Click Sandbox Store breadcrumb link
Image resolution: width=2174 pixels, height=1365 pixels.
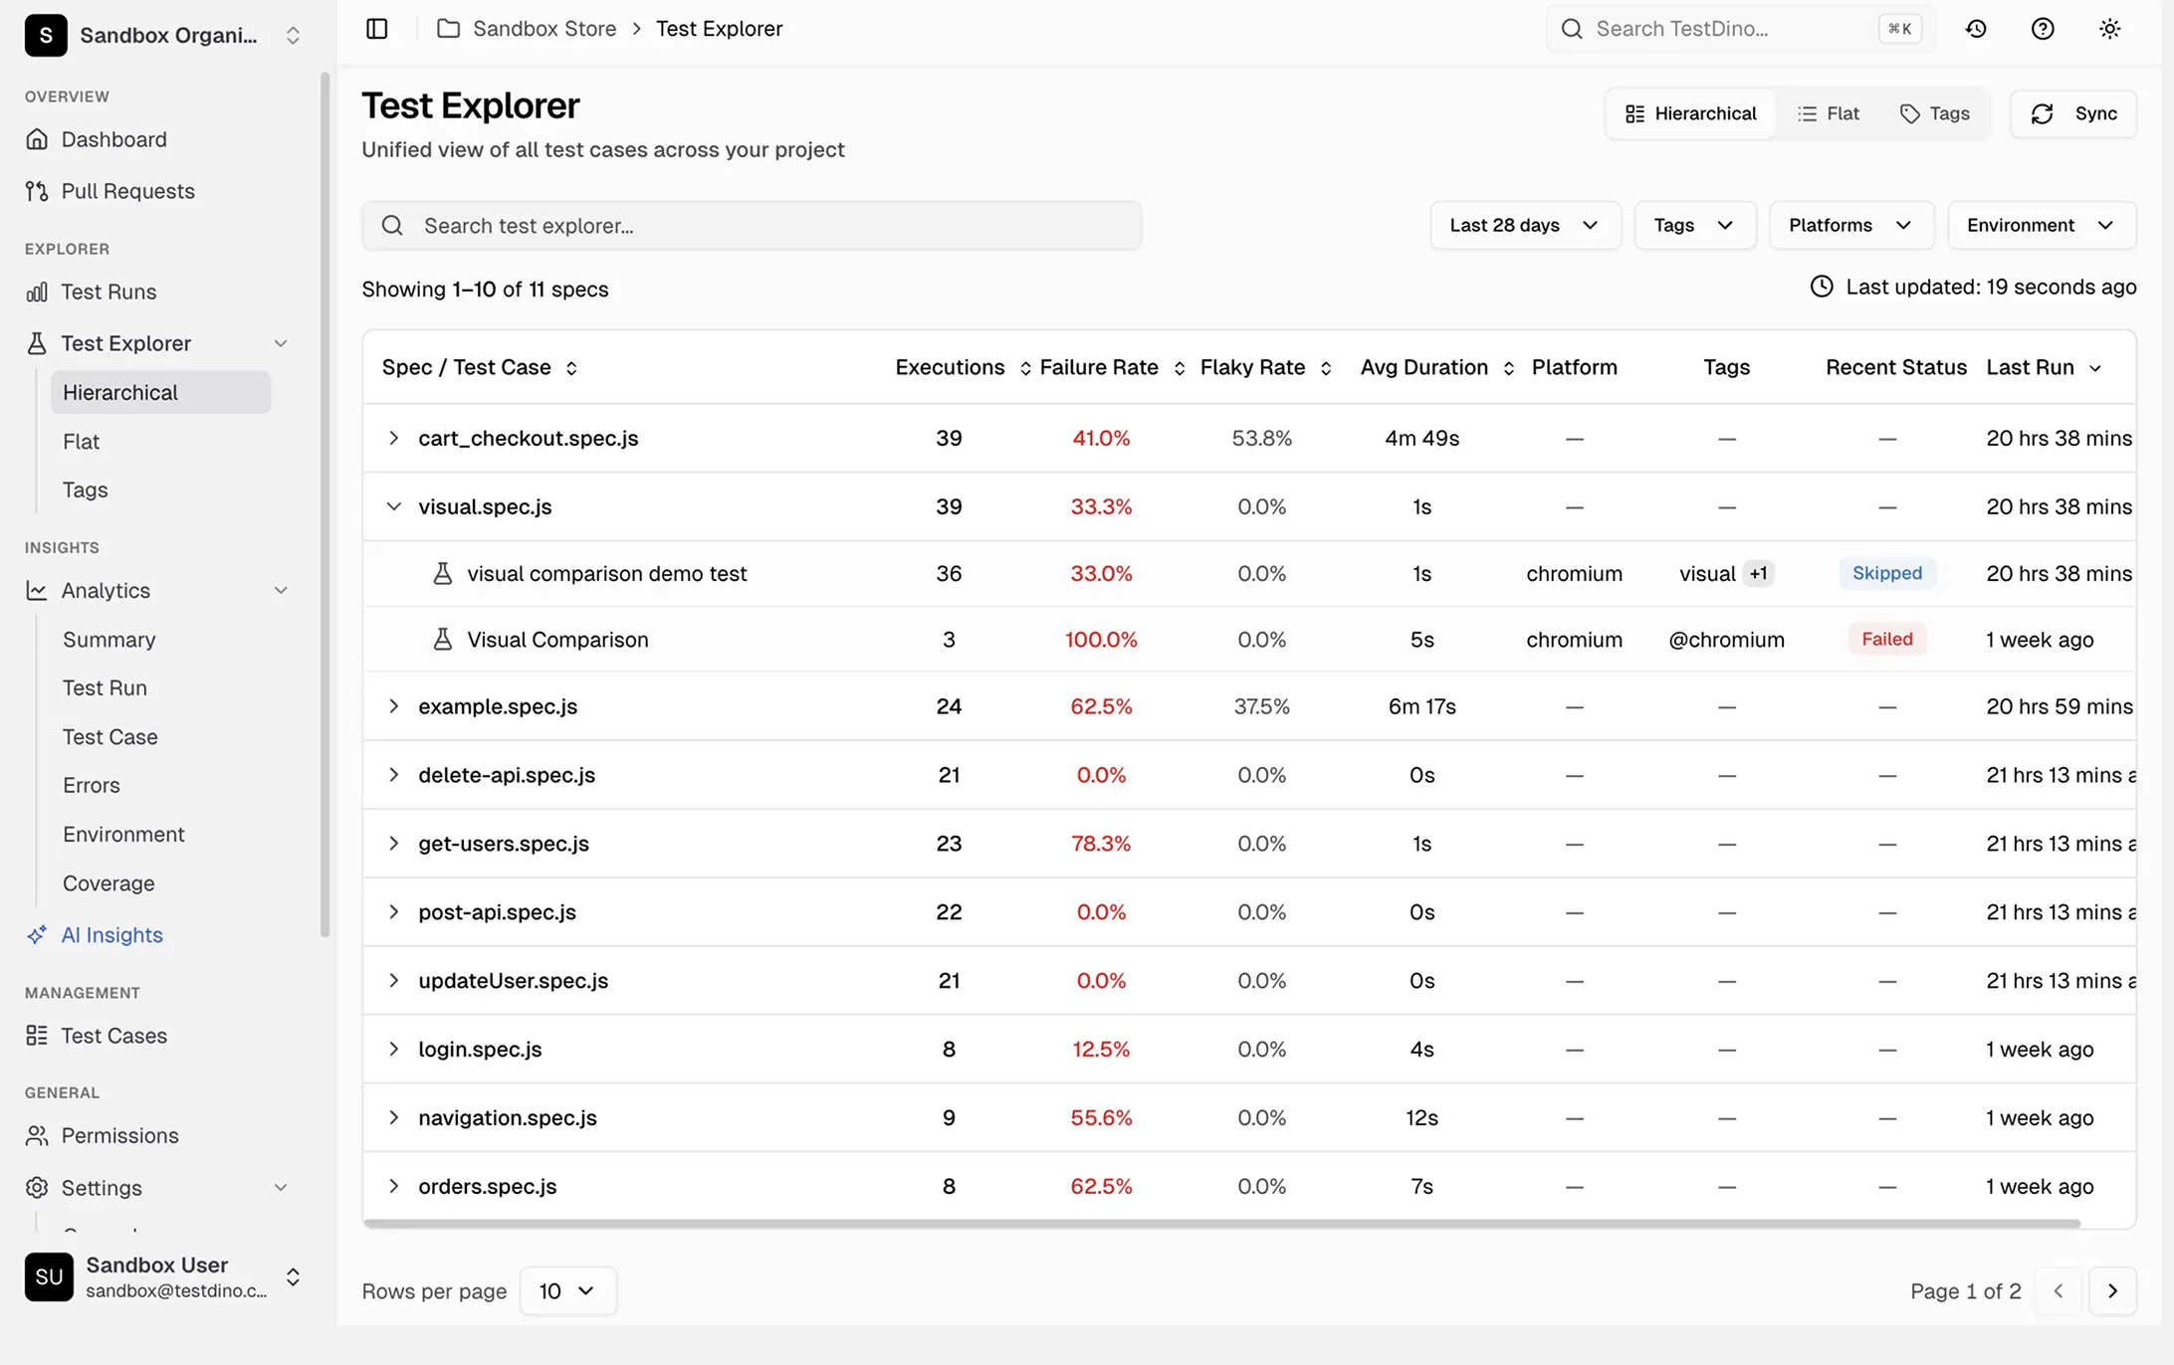543,29
